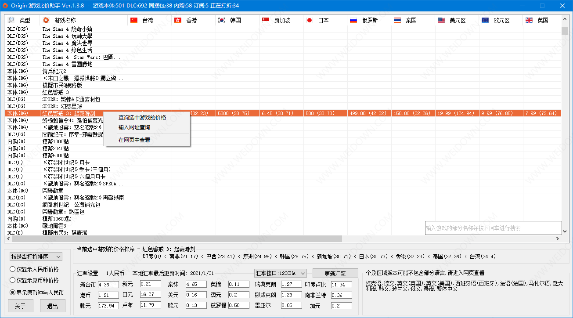This screenshot has width=573, height=318.
Task: Click the 卢布 exchange rate field
Action: [151, 305]
